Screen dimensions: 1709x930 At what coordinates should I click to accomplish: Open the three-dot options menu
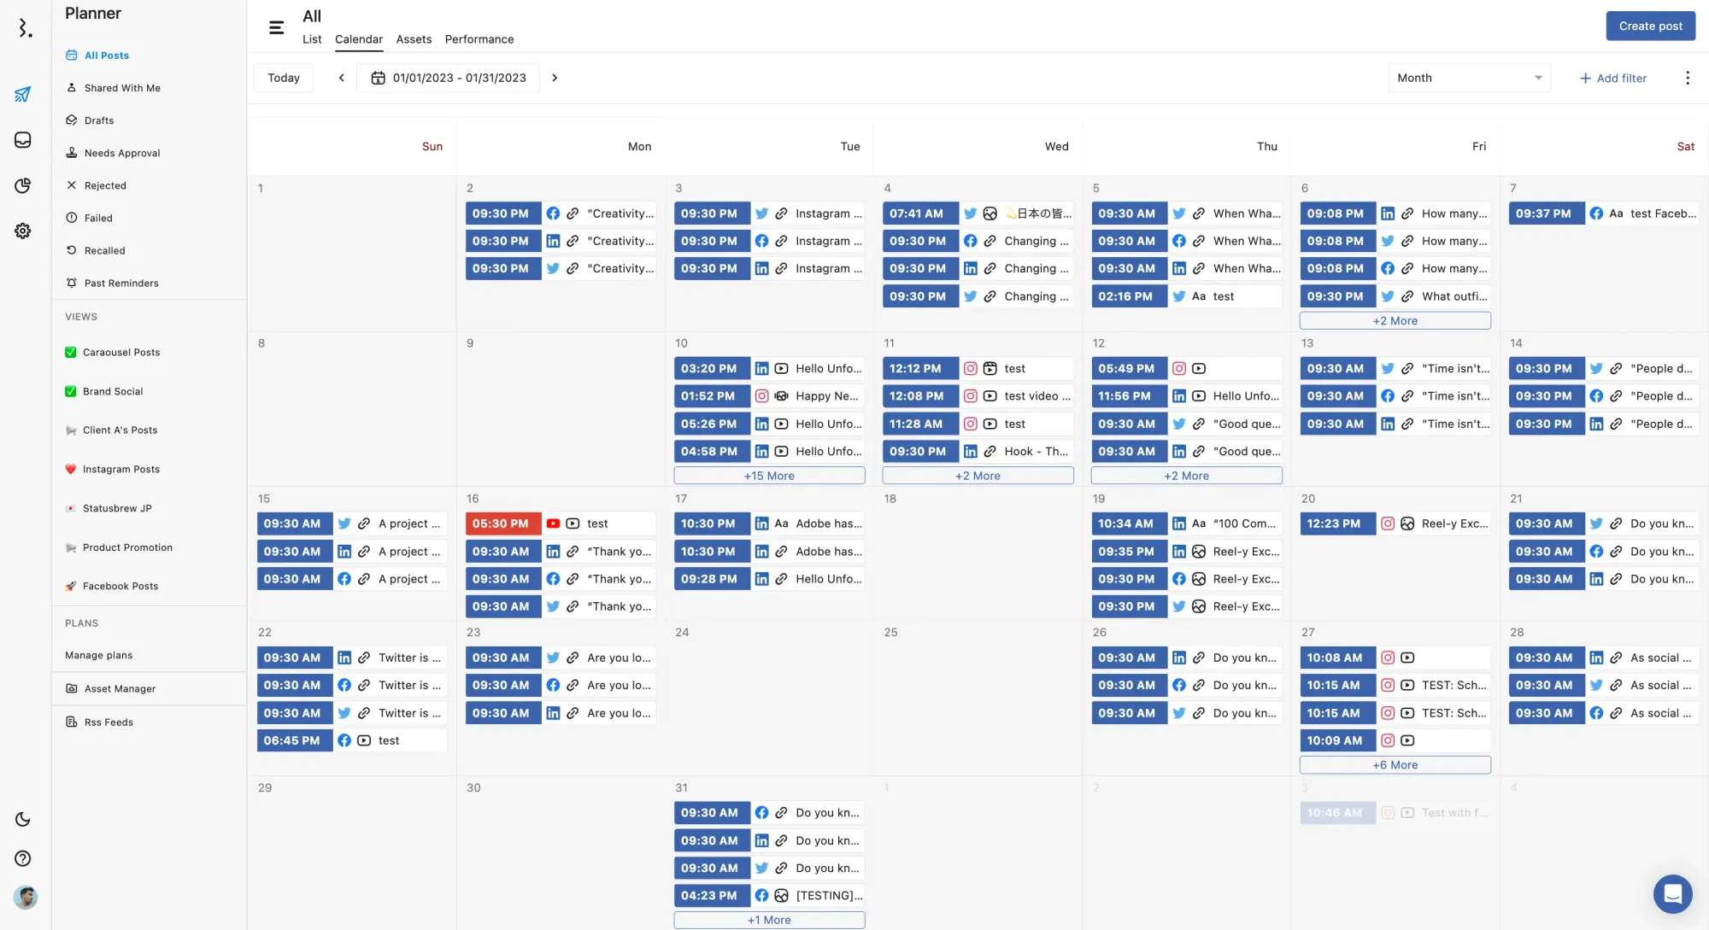(x=1687, y=78)
